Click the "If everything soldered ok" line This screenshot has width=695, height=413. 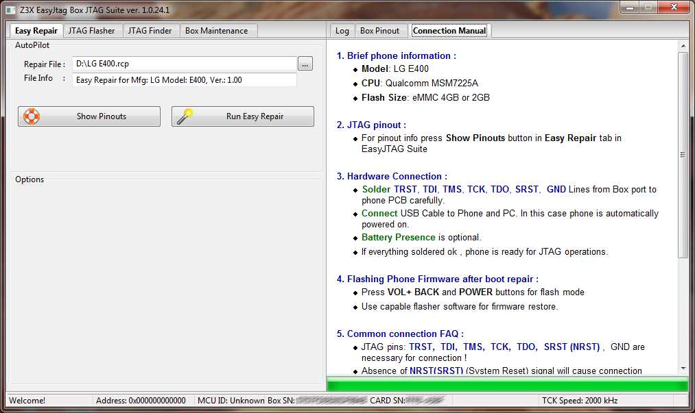(x=485, y=251)
